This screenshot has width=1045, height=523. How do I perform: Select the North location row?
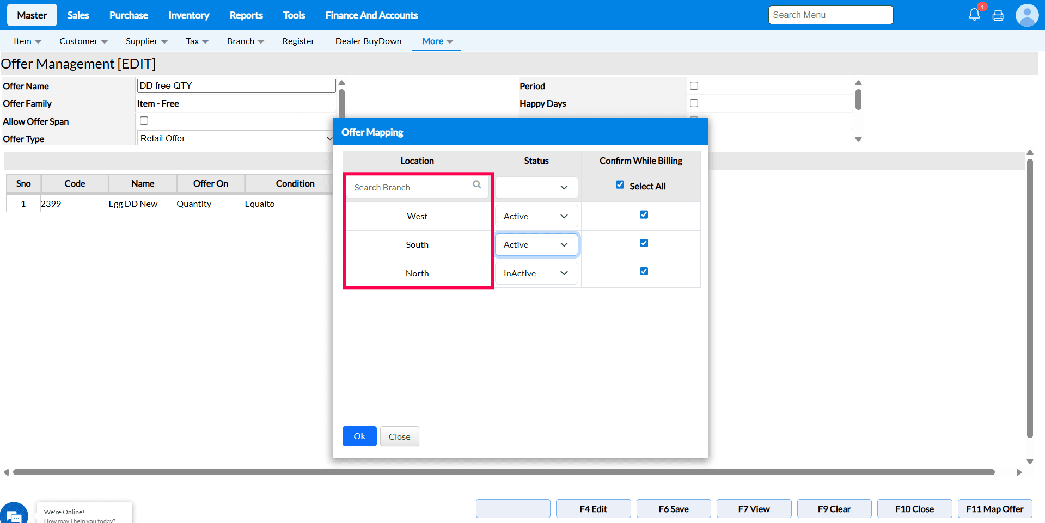pyautogui.click(x=418, y=273)
